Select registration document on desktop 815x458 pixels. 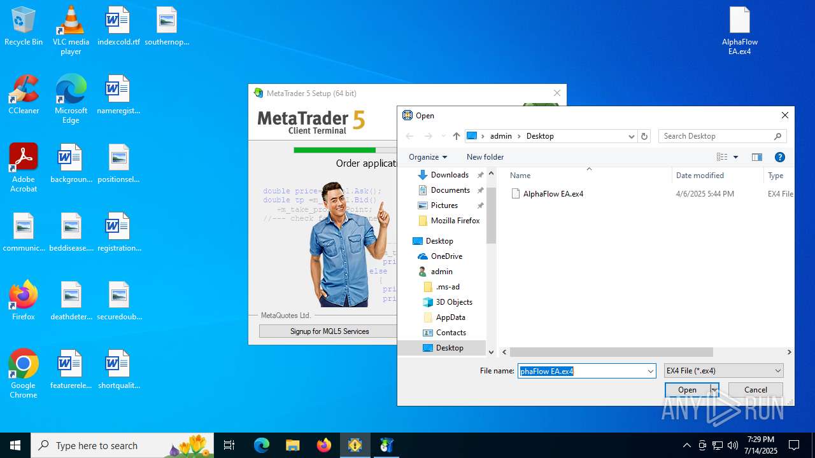pos(118,232)
